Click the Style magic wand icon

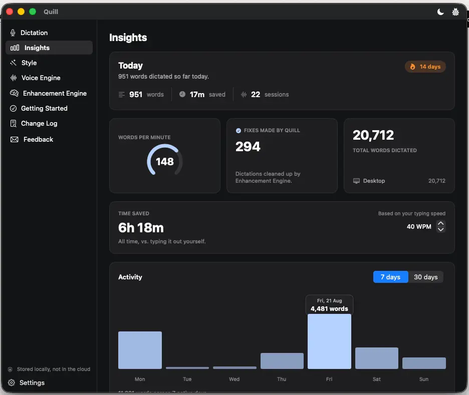14,63
